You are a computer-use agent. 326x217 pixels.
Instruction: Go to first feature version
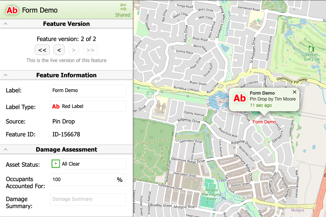click(42, 50)
